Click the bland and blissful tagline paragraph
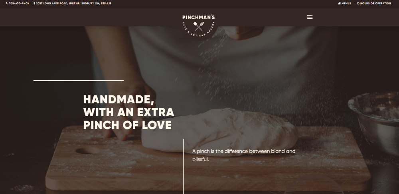The image size is (399, 194). click(244, 155)
